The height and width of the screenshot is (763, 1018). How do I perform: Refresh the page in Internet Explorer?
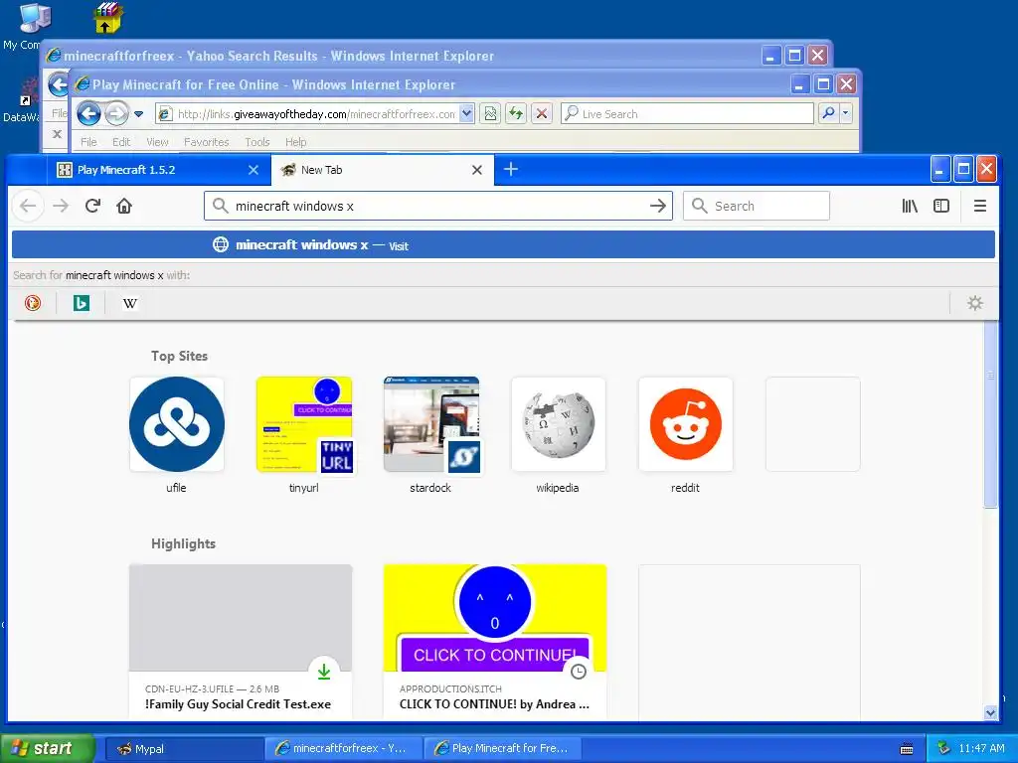coord(516,114)
